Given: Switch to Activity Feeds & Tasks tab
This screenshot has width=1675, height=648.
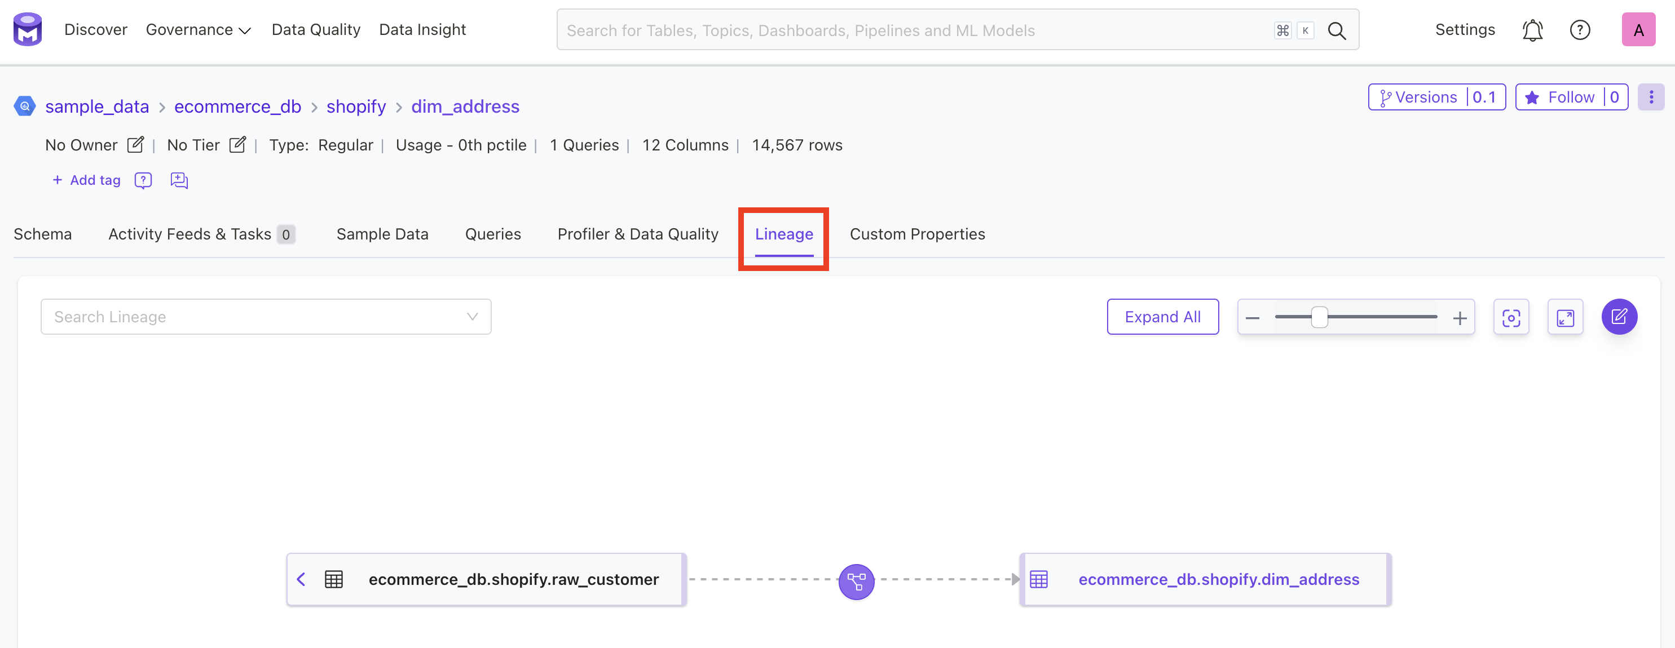Looking at the screenshot, I should coord(201,234).
